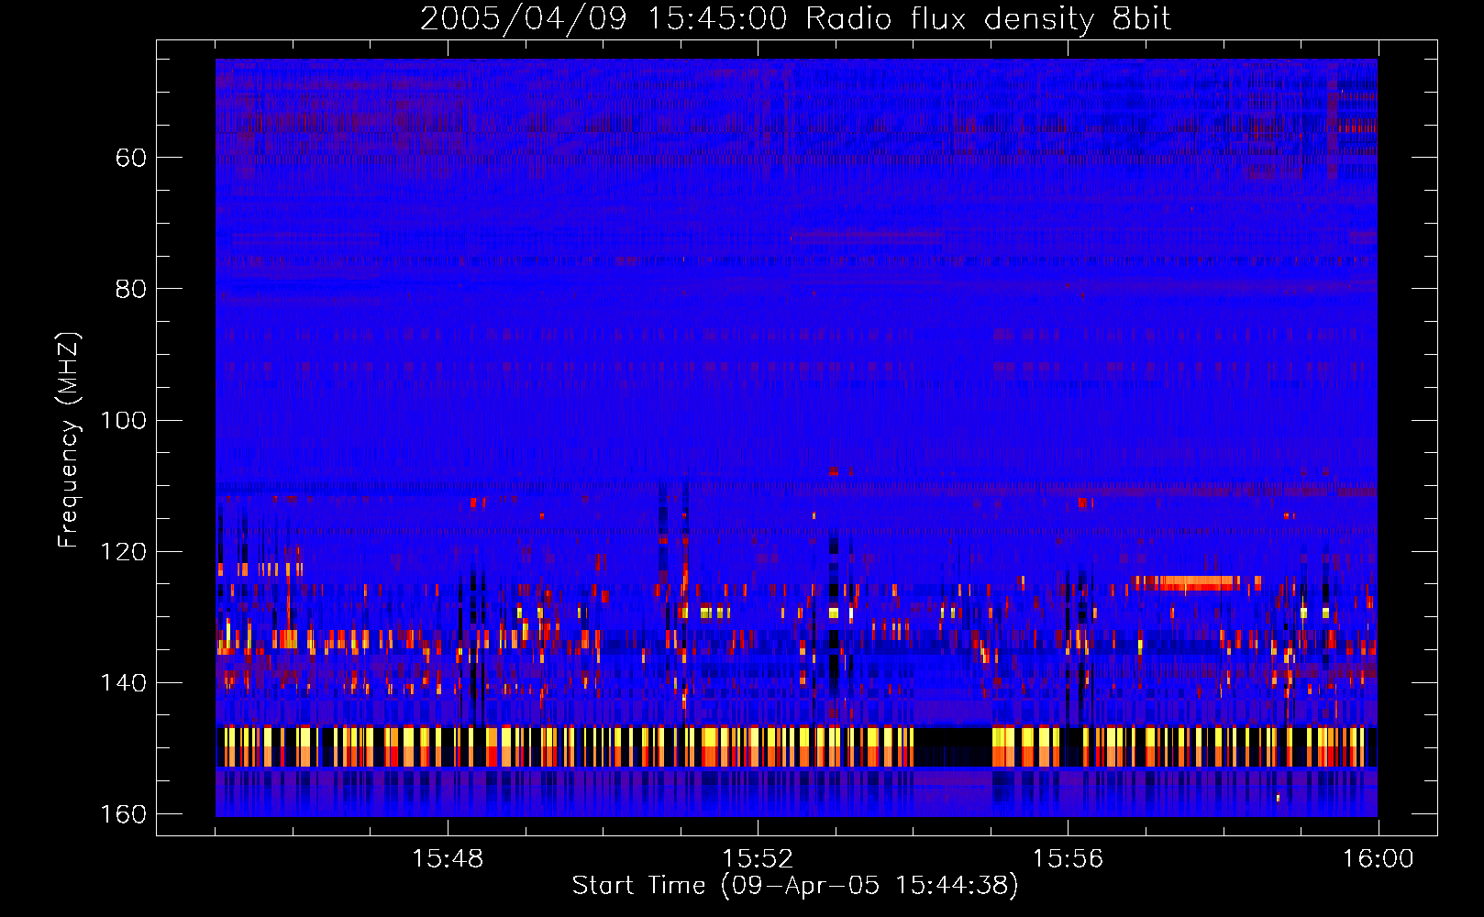
Task: Click the 16:00 time tick label
Action: coord(1378,859)
